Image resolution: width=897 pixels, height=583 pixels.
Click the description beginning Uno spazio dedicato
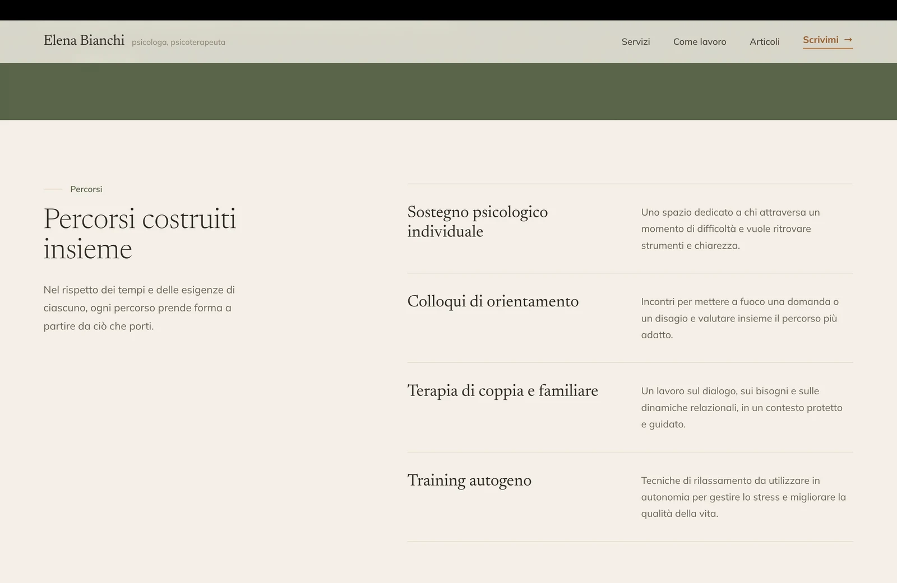730,228
